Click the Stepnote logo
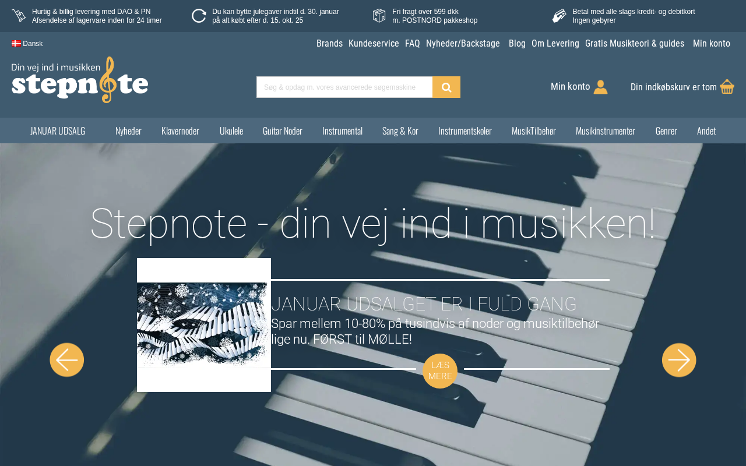The image size is (746, 466). pyautogui.click(x=80, y=80)
